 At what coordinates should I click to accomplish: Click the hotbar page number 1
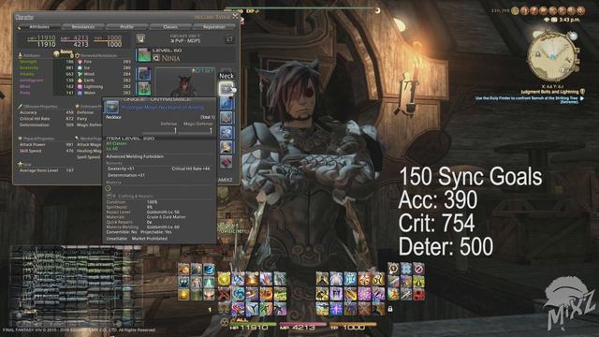tap(210, 310)
